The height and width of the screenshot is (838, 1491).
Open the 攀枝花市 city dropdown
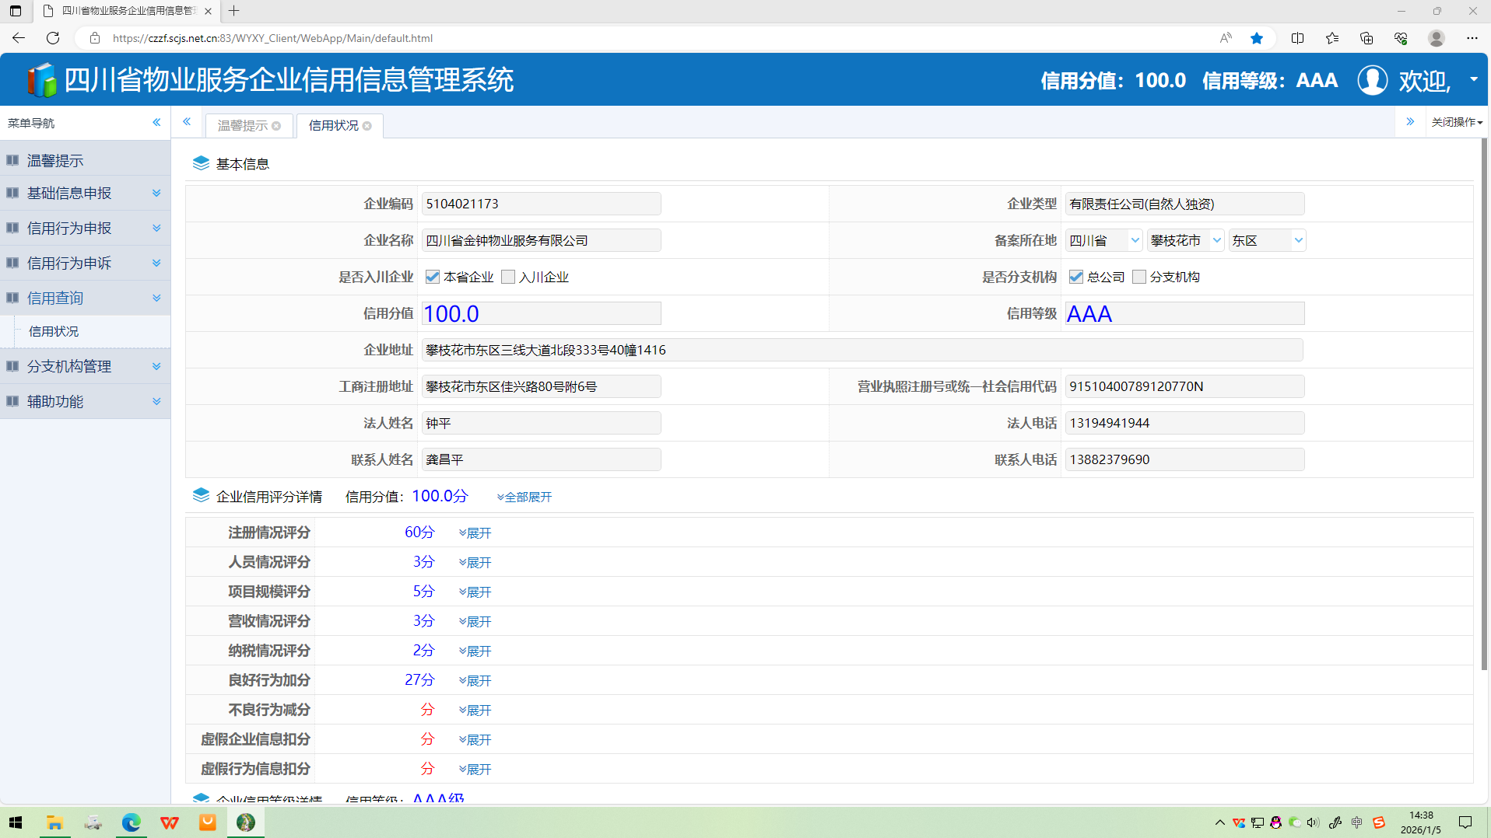[1185, 241]
